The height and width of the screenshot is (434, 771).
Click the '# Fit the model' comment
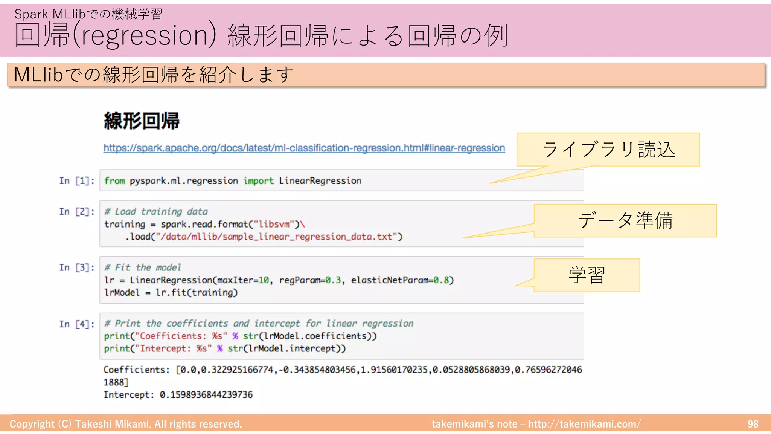[x=143, y=267]
